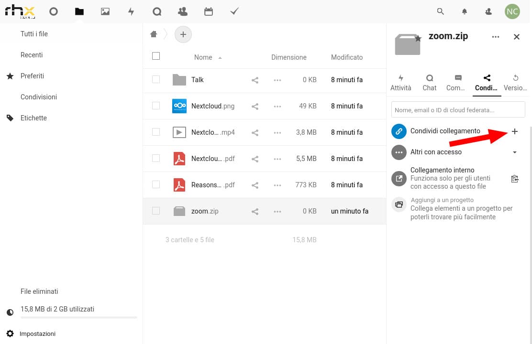Click the share icon for Nextcloud.png
This screenshot has width=532, height=344.
(255, 107)
